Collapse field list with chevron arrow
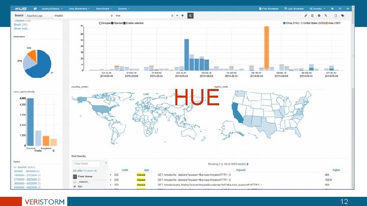This screenshot has width=367, height=206. pos(106,163)
